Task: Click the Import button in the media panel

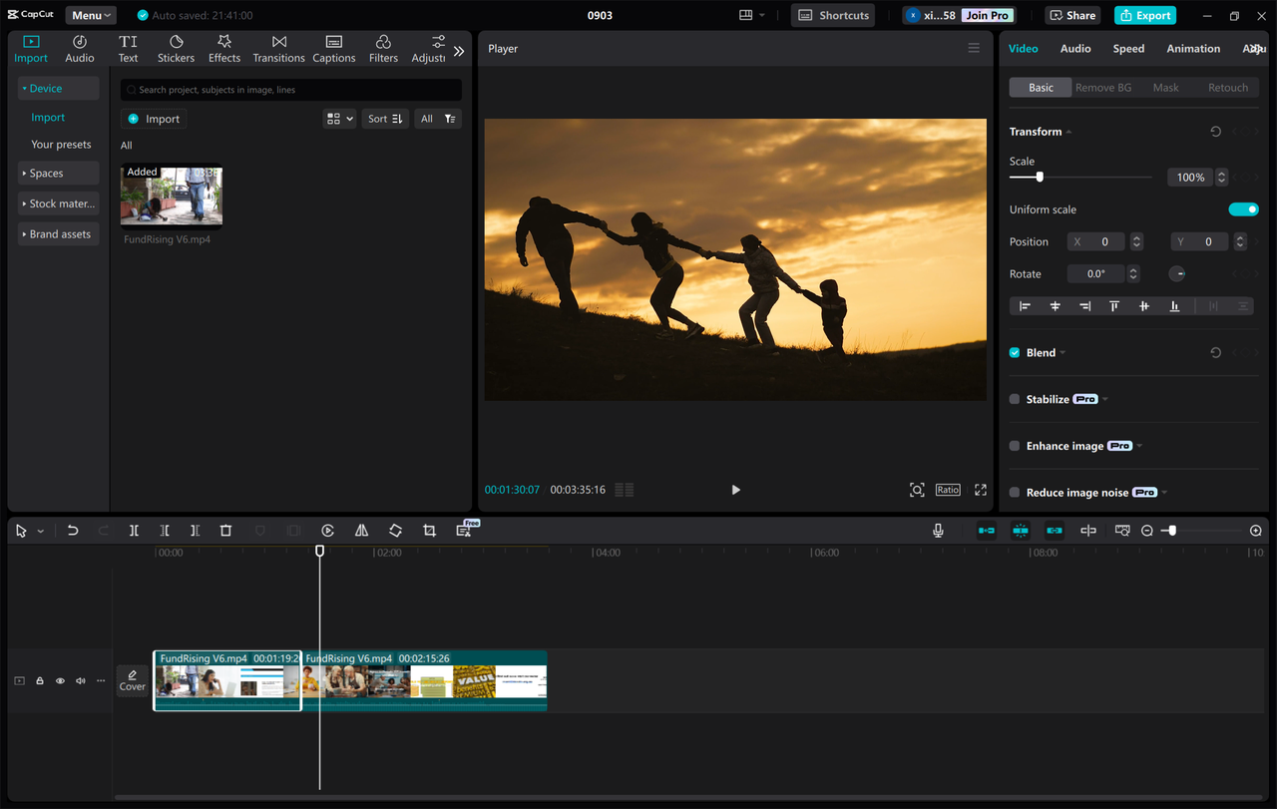Action: click(x=154, y=118)
